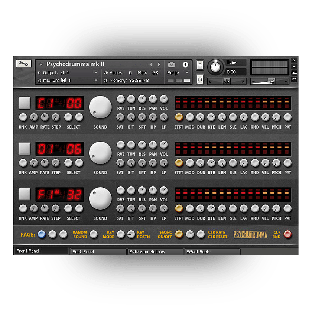Open the wrench instrument edit mode
The image size is (312, 312).
click(x=23, y=64)
